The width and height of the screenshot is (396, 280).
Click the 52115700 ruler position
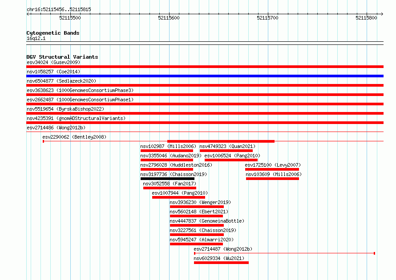pos(267,18)
